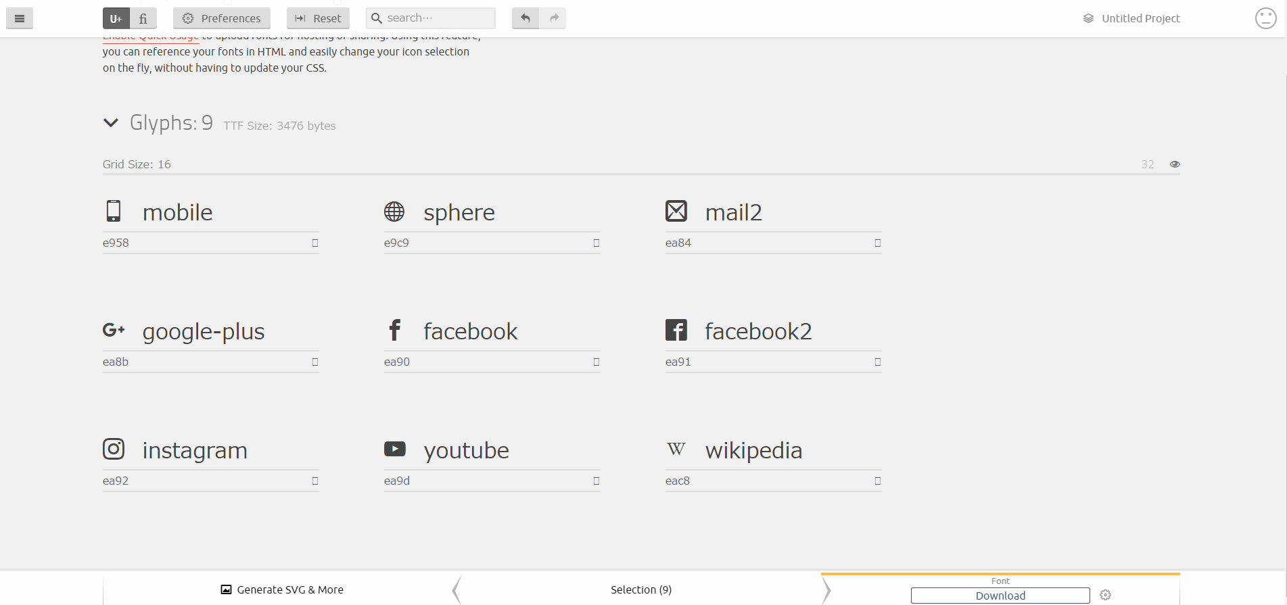The height and width of the screenshot is (605, 1287).
Task: Open the hamburger main menu
Action: click(x=20, y=18)
